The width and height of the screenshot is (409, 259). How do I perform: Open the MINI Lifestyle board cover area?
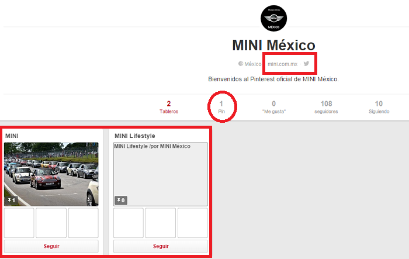(161, 175)
